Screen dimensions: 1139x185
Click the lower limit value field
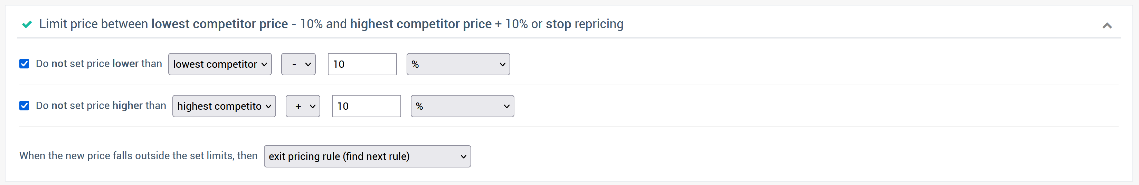pyautogui.click(x=362, y=64)
